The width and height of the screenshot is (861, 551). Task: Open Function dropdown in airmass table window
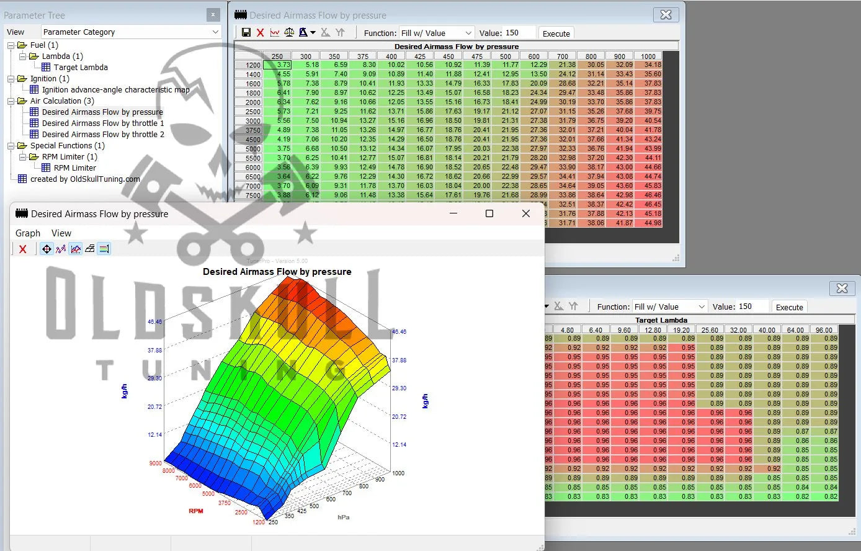[436, 33]
